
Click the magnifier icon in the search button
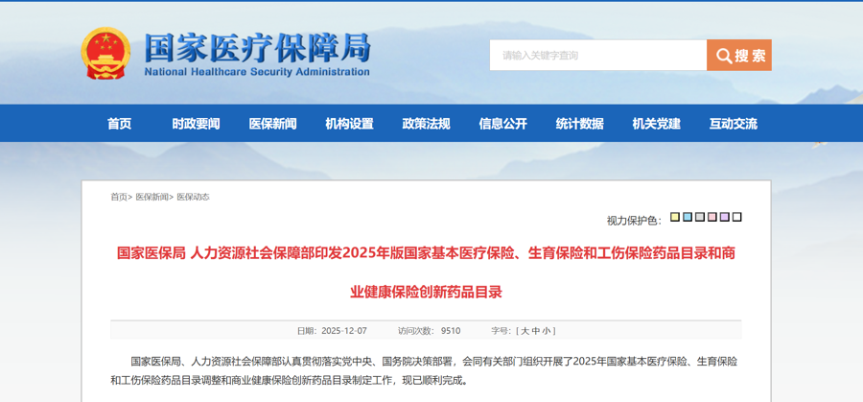coord(723,56)
